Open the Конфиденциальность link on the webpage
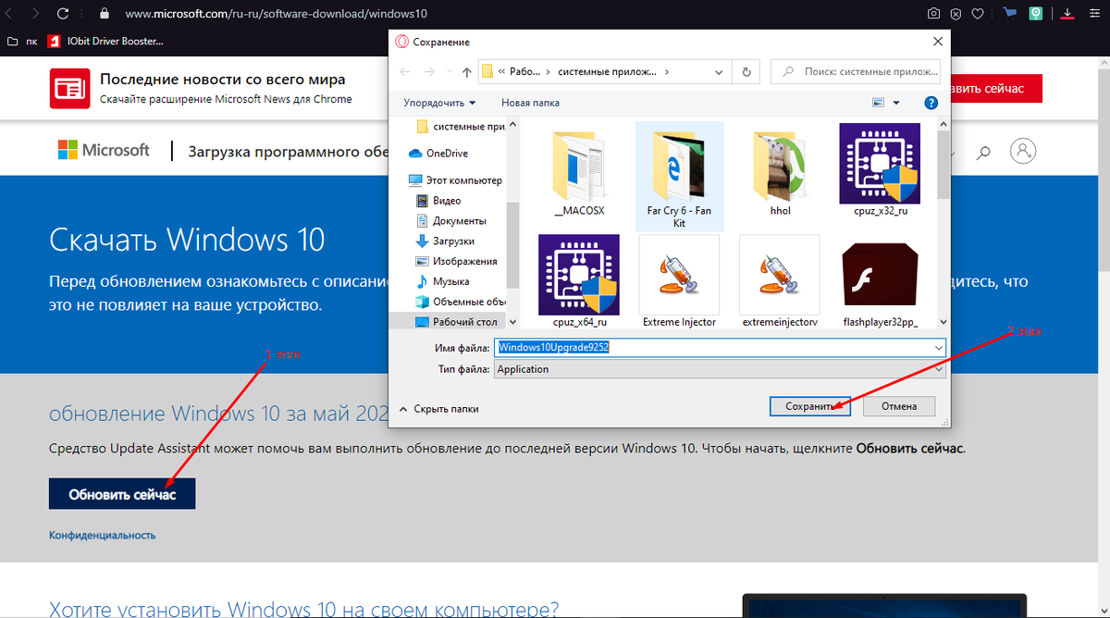Viewport: 1110px width, 618px height. (102, 535)
